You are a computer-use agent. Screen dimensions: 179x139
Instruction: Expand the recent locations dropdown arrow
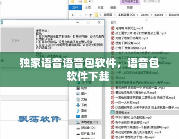click(x=86, y=15)
